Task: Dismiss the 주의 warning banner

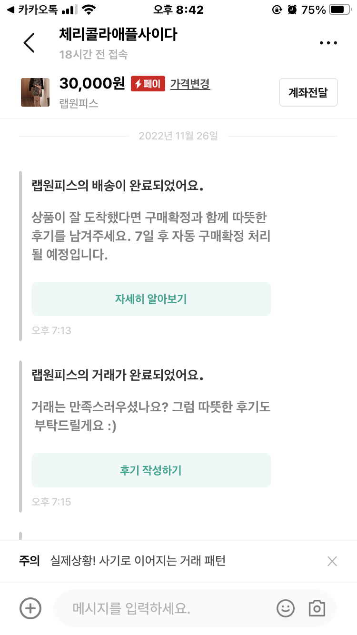Action: click(x=332, y=561)
